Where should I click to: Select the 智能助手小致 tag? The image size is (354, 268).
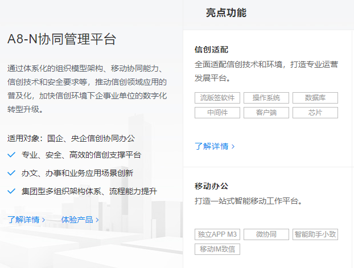coord(315,234)
